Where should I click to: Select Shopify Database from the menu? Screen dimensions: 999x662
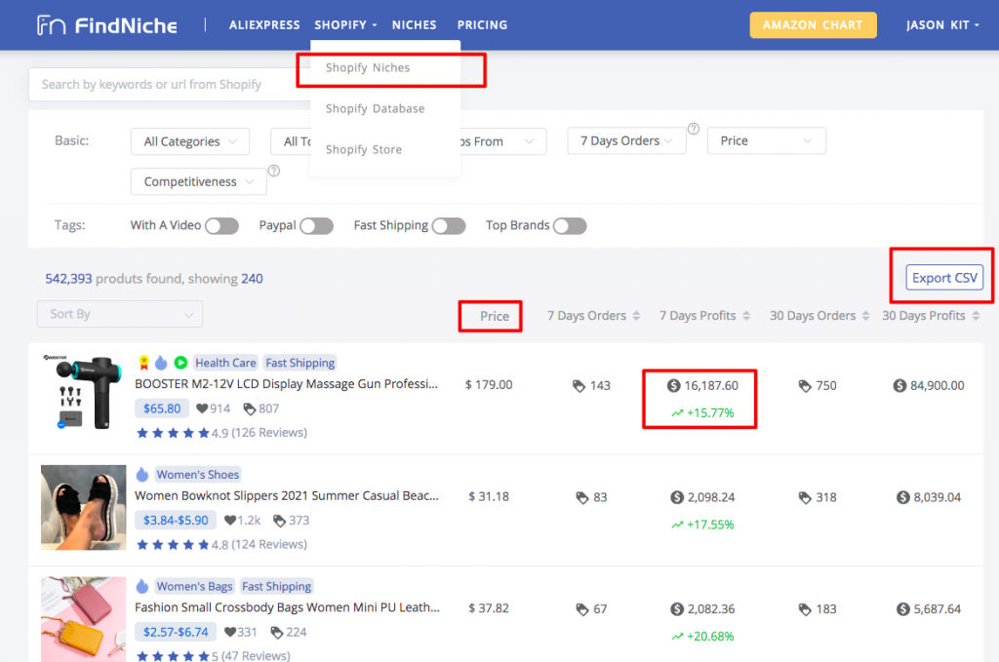click(x=375, y=108)
